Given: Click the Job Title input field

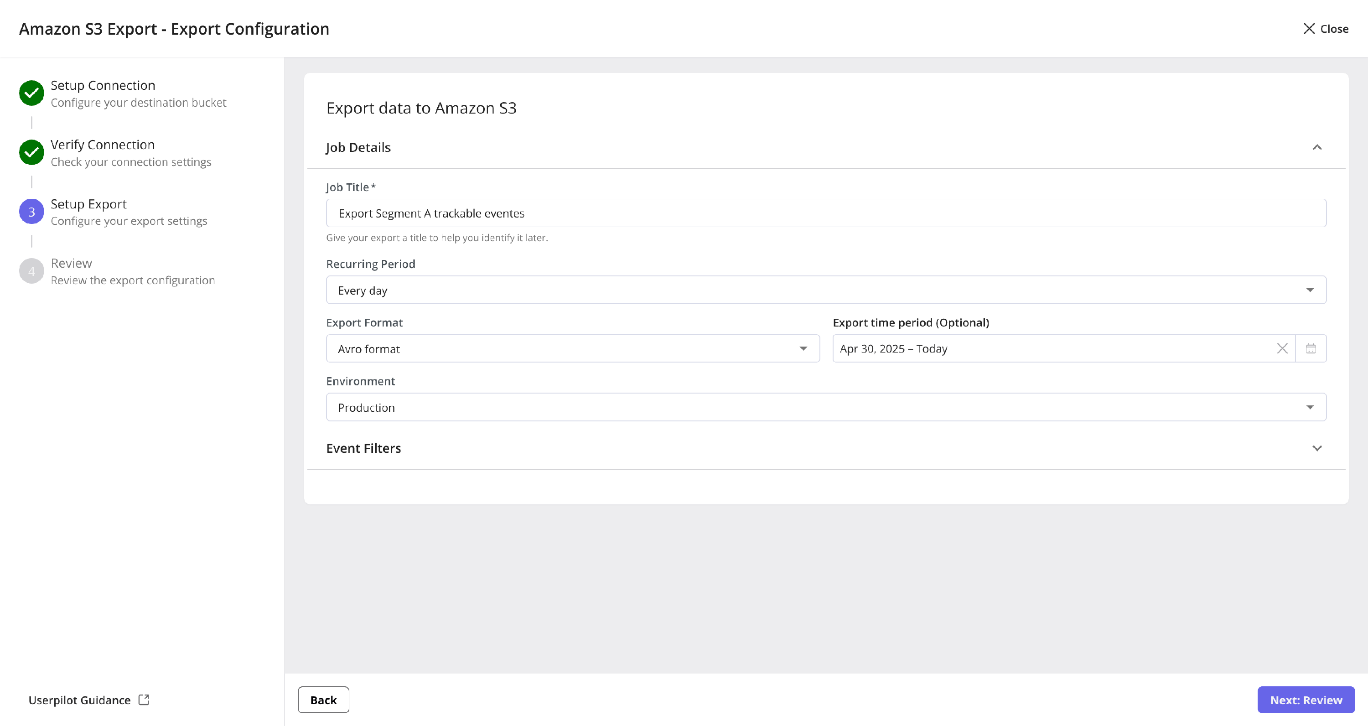Looking at the screenshot, I should tap(826, 213).
